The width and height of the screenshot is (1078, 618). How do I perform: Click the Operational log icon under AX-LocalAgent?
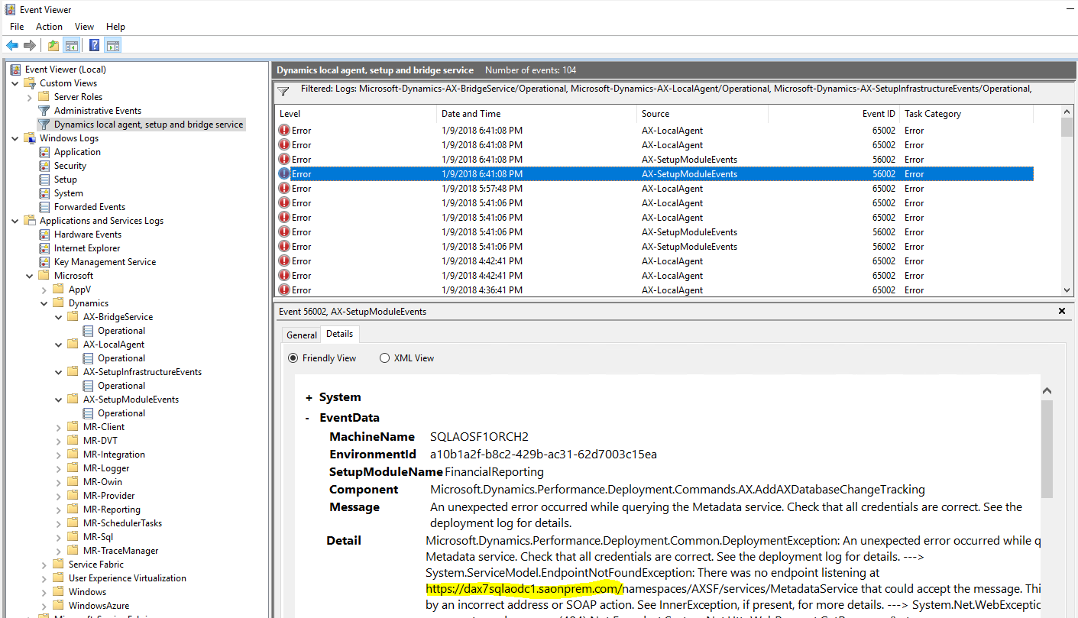[x=88, y=358]
